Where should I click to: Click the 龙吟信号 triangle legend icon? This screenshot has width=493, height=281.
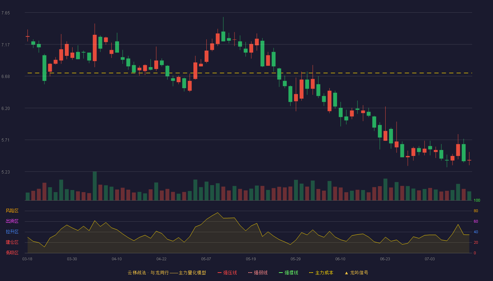(x=347, y=273)
